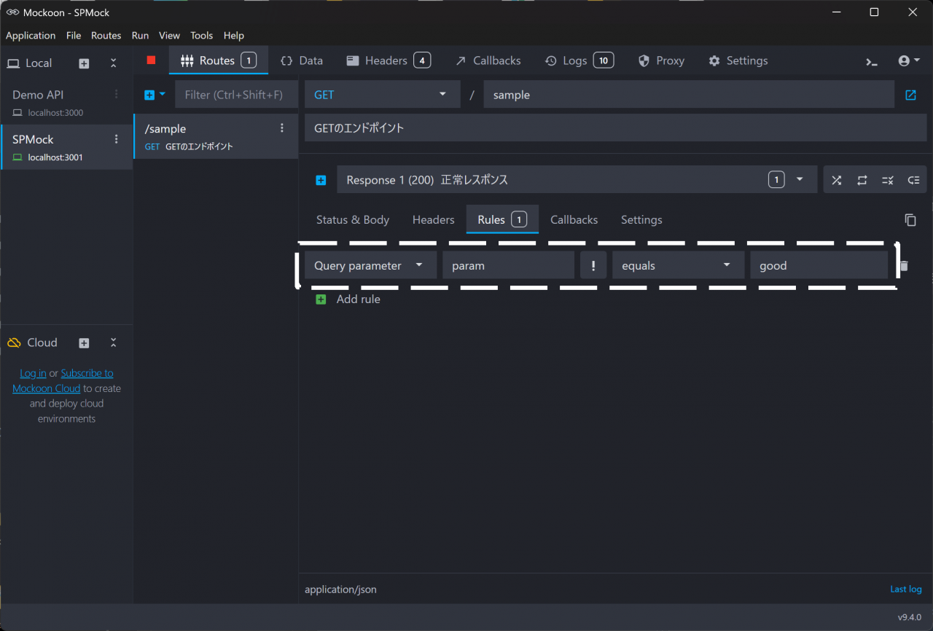Stop the running server with red square
The height and width of the screenshot is (631, 933).
point(151,60)
